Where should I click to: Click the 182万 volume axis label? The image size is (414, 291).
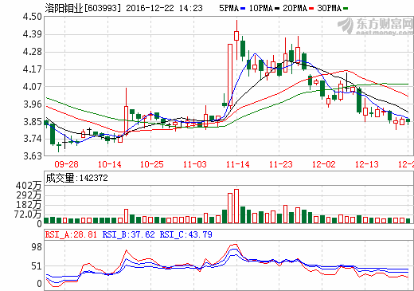click(29, 205)
